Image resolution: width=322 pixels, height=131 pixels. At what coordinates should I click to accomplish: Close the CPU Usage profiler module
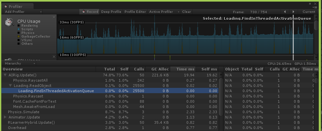point(54,17)
